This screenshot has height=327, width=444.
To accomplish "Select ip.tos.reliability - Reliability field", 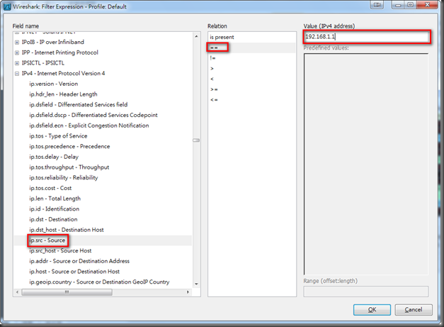I will coord(64,178).
